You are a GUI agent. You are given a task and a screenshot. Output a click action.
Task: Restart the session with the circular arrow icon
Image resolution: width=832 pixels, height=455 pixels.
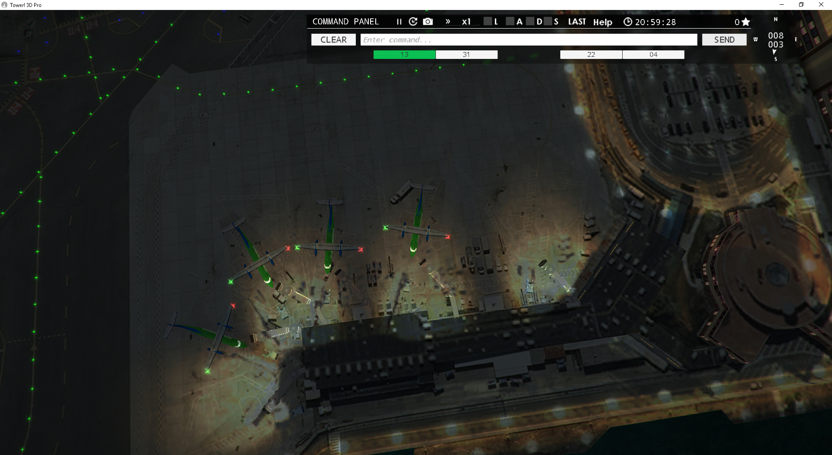click(x=413, y=22)
